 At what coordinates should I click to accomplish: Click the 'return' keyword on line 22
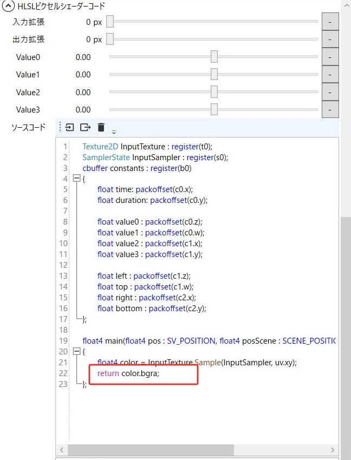point(108,373)
